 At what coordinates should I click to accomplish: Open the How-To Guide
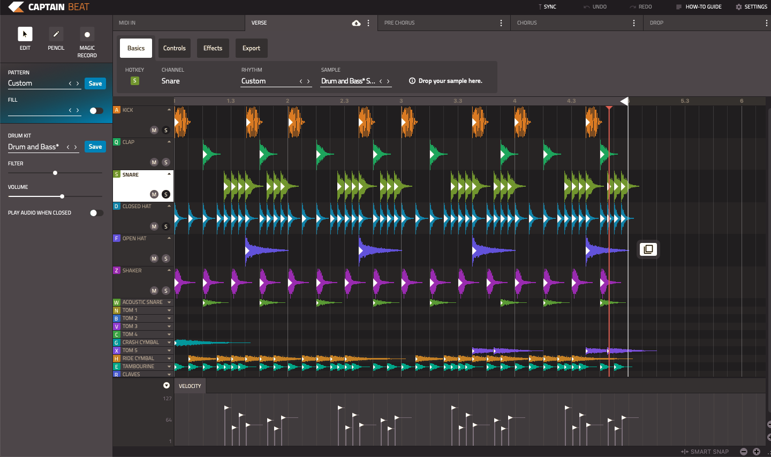(x=699, y=7)
